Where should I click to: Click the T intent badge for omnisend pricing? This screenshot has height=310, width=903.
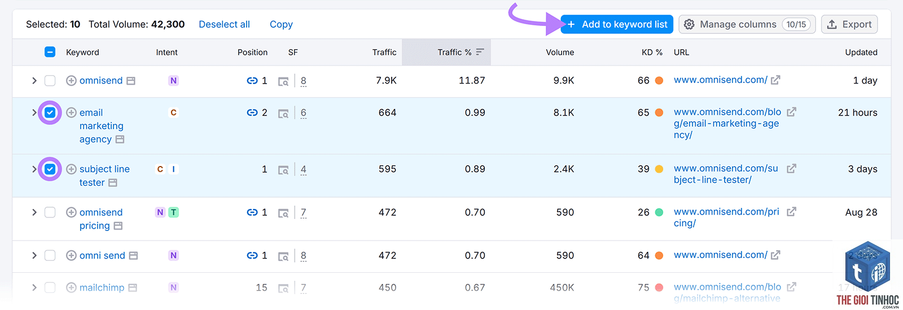173,212
